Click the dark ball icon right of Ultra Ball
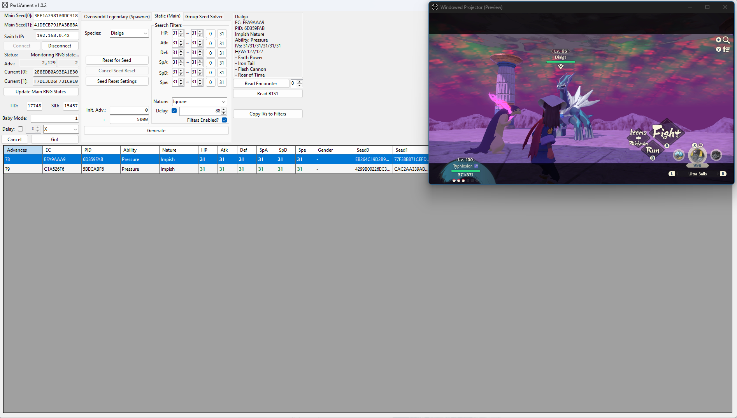737x418 pixels. [x=716, y=155]
